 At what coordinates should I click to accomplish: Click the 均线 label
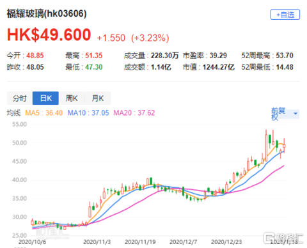(13, 112)
